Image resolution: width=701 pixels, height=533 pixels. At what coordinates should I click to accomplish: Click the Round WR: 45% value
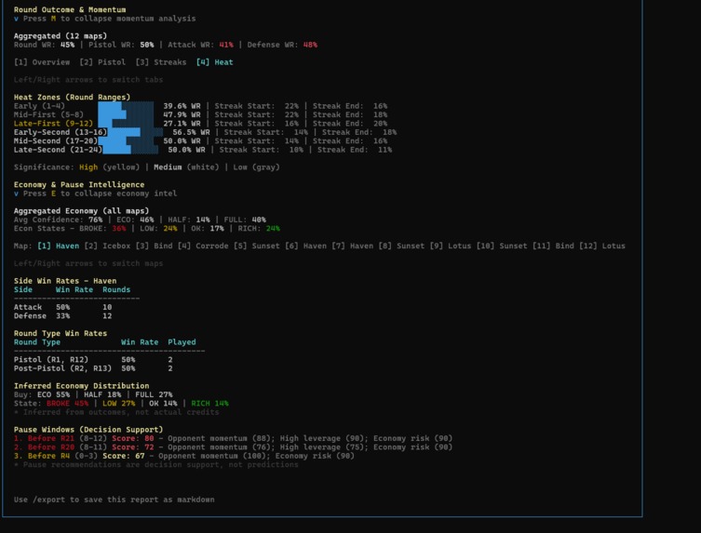coord(45,45)
